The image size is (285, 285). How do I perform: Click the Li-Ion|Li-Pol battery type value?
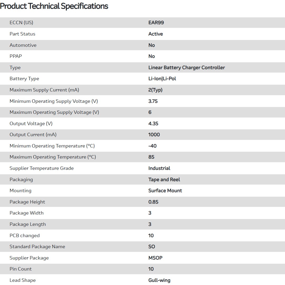pyautogui.click(x=162, y=79)
